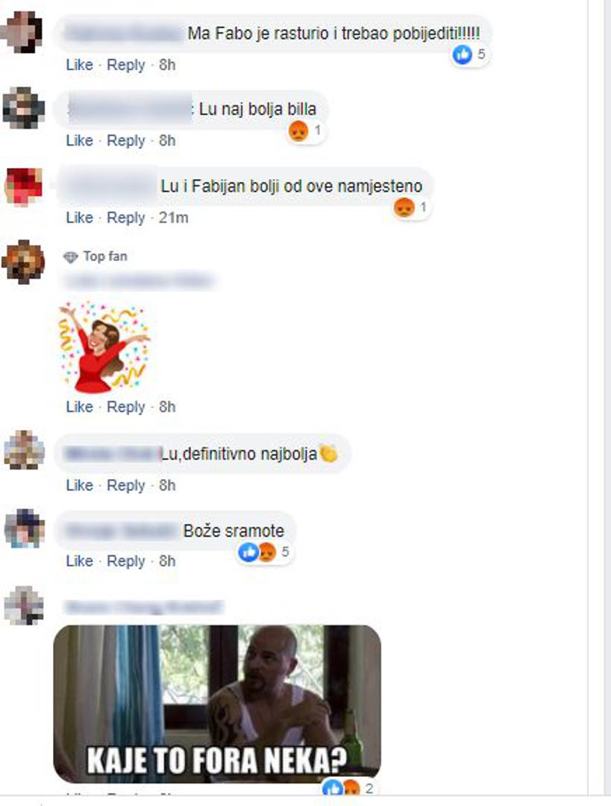This screenshot has height=806, width=611.
Task: Reply to the sticker comment by Top fan
Action: tap(126, 407)
